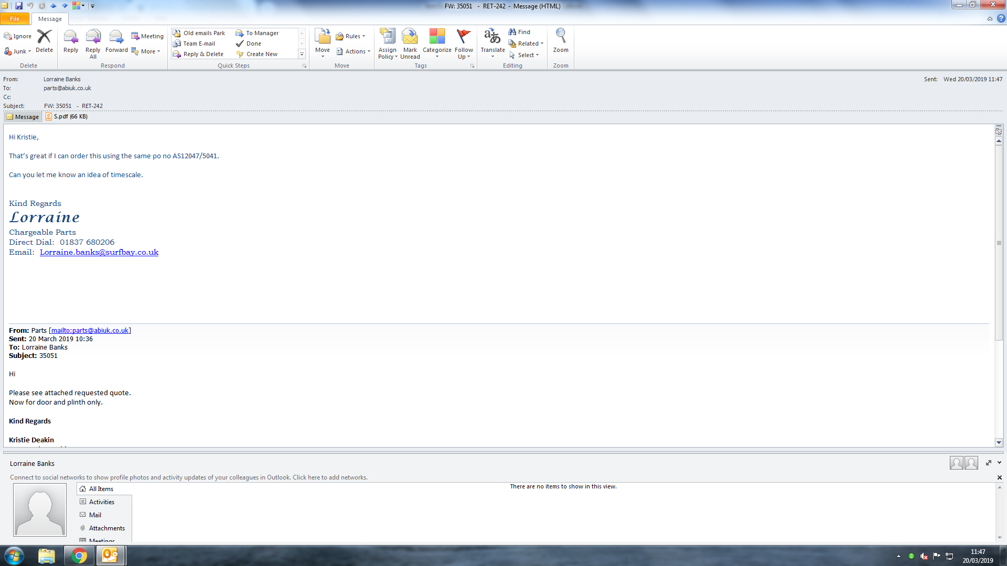Select Mail in the people pane list
The height and width of the screenshot is (566, 1007).
[x=95, y=515]
